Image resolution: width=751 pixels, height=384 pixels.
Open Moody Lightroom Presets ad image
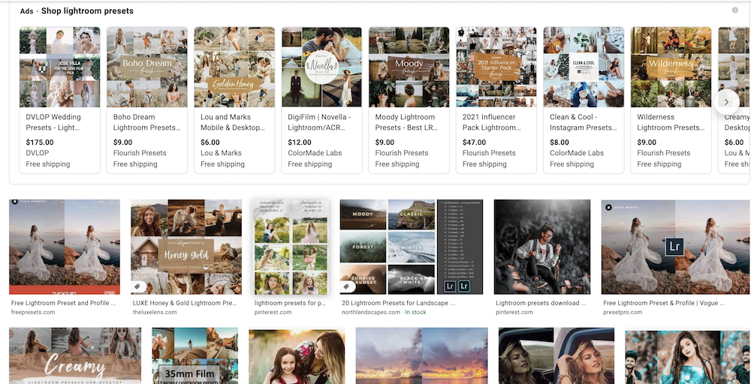pyautogui.click(x=409, y=67)
